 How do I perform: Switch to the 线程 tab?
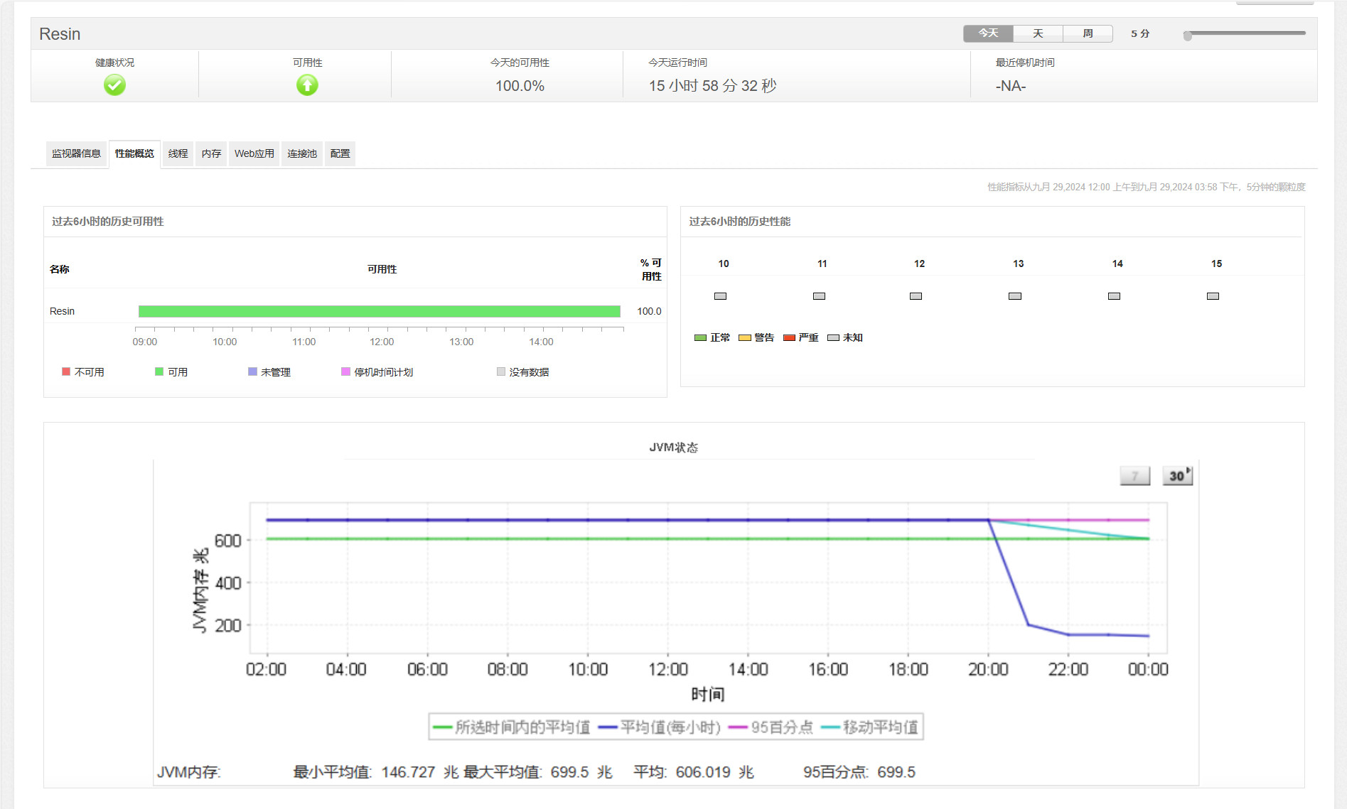click(178, 153)
